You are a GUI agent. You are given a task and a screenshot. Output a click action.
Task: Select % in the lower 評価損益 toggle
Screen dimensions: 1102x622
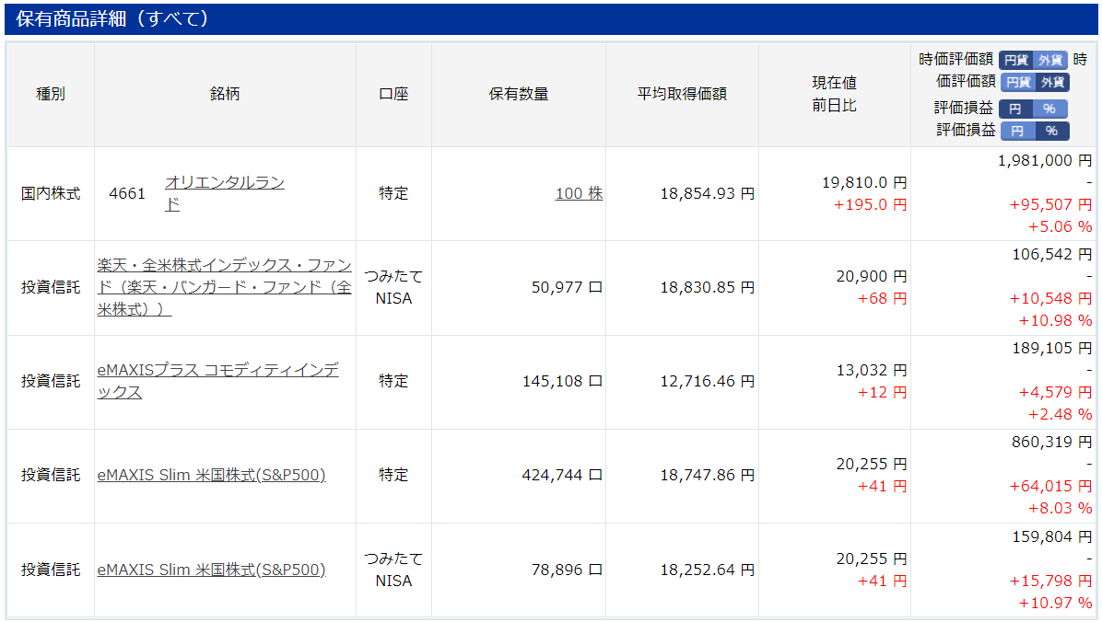1052,132
